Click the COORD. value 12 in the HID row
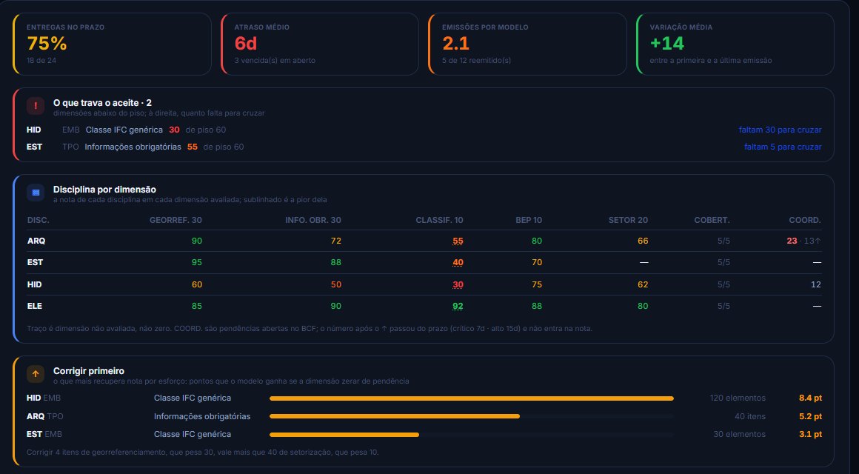 click(816, 284)
